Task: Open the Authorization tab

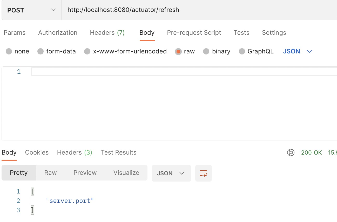Action: [58, 33]
